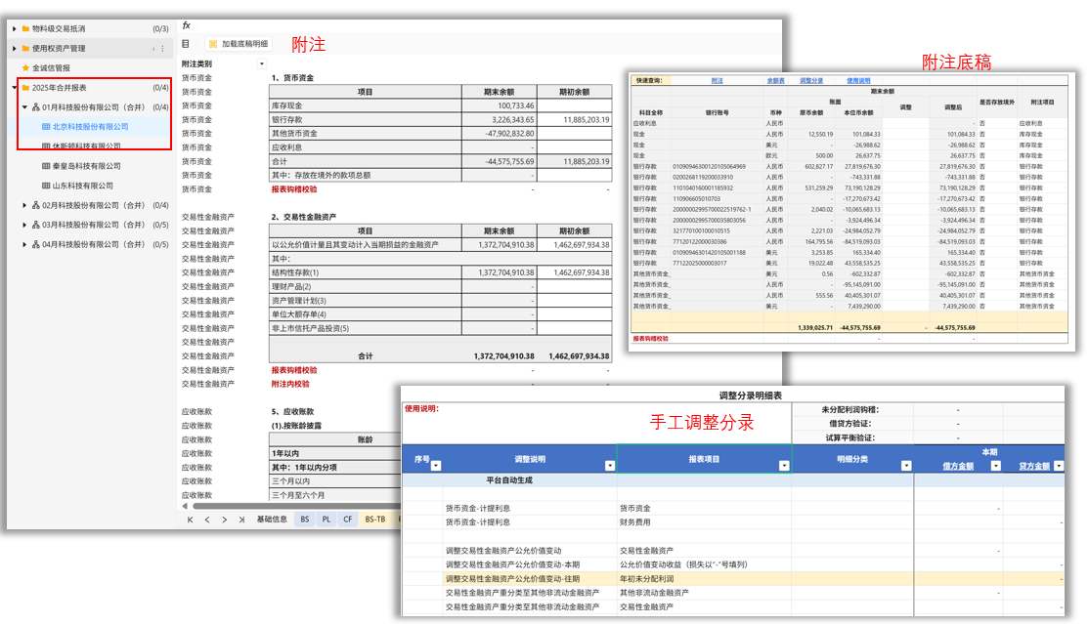The image size is (1089, 624).
Task: Switch to the BS sheet tab
Action: (305, 520)
